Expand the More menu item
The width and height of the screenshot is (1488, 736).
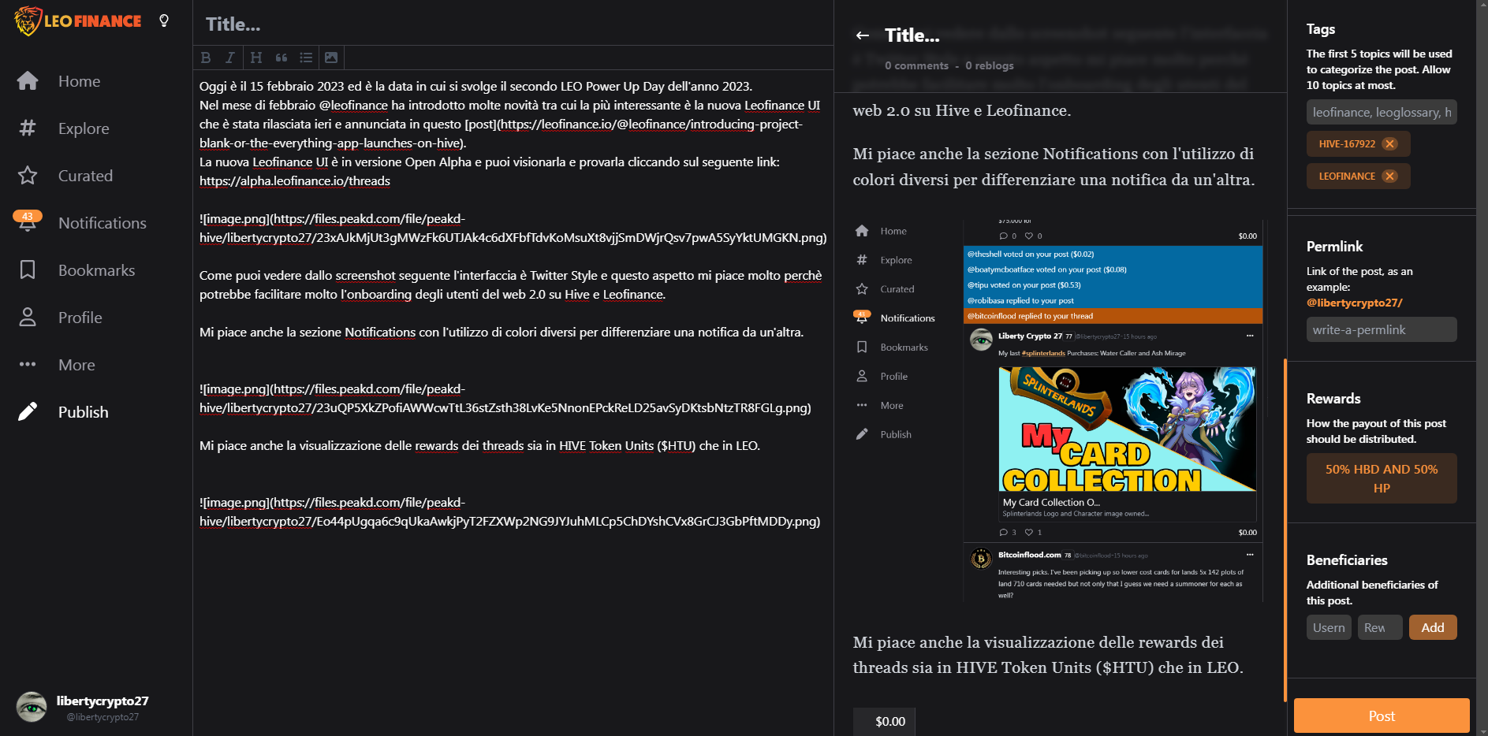point(76,365)
